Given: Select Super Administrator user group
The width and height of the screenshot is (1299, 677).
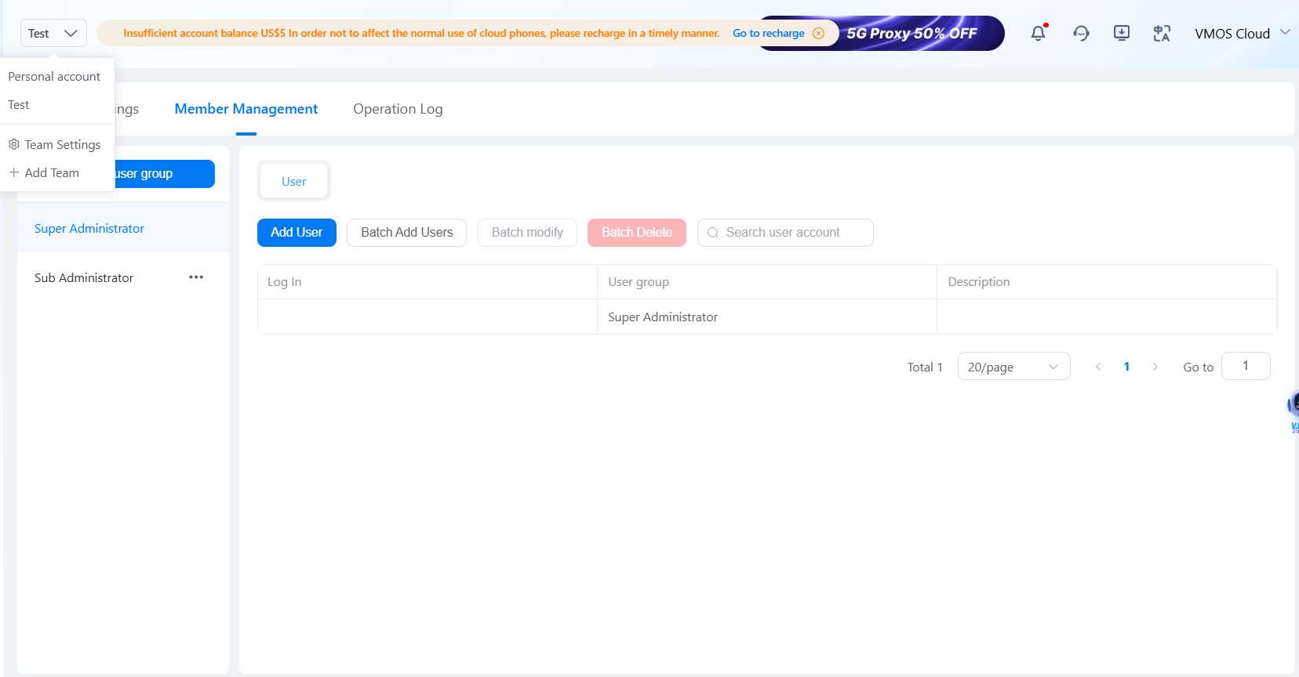Looking at the screenshot, I should pyautogui.click(x=123, y=228).
